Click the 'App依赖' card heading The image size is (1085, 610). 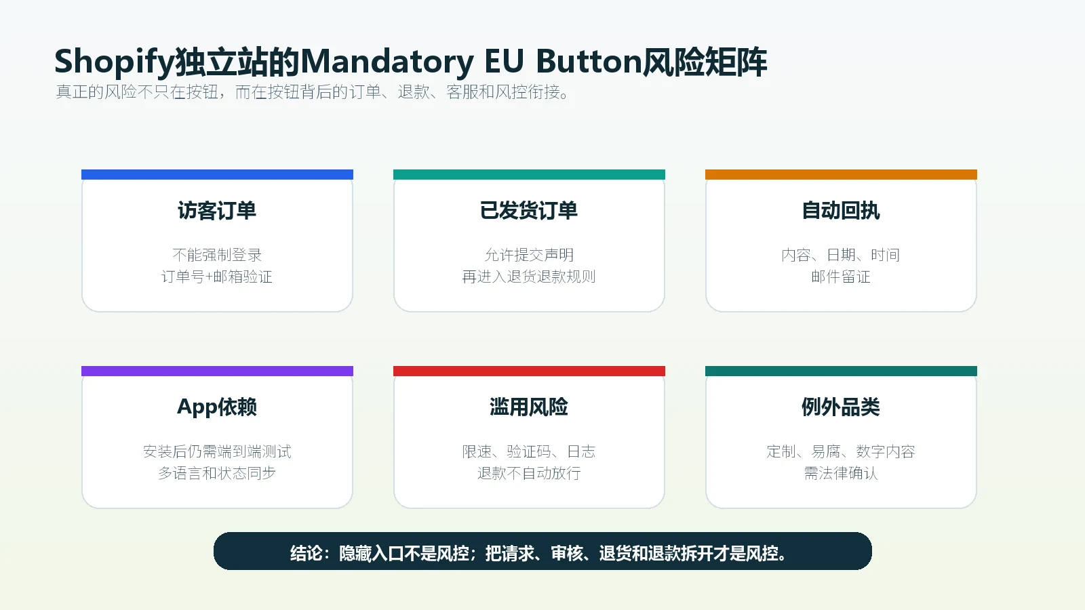coord(217,407)
